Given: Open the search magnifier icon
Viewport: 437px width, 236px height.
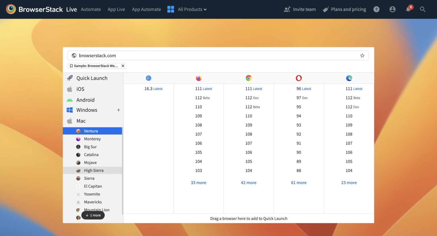Looking at the screenshot, I should [423, 9].
